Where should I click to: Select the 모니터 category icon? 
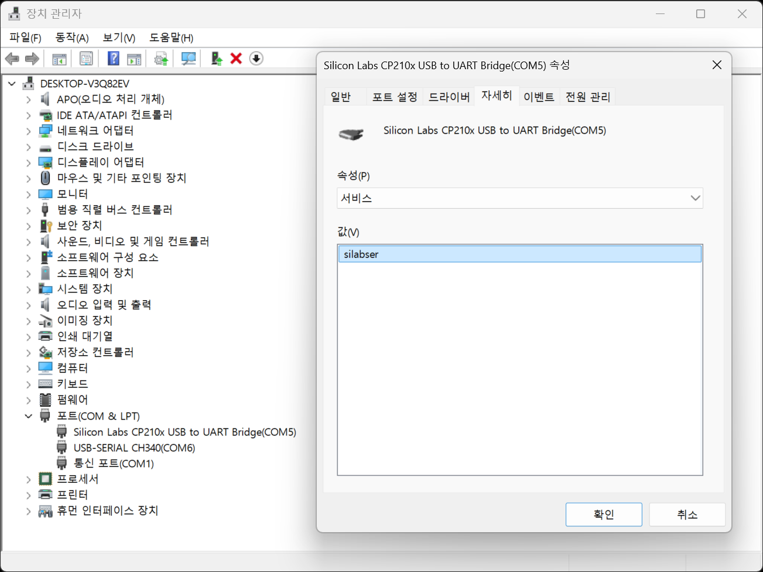pos(45,194)
